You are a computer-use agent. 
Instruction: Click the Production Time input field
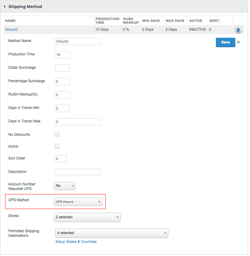tap(62, 55)
